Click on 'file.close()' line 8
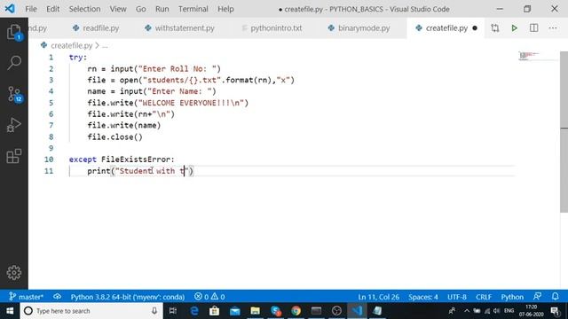The height and width of the screenshot is (319, 568). click(114, 136)
